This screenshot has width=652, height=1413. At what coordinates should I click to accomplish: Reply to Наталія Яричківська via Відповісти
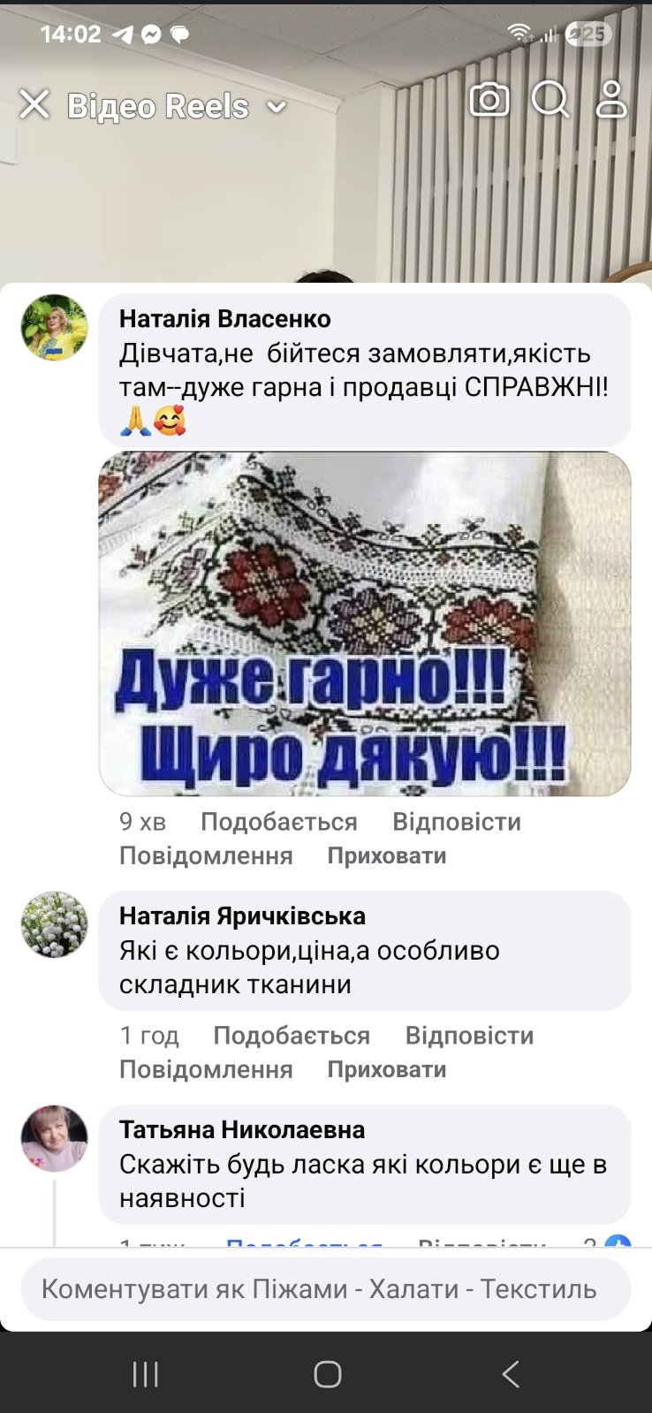click(469, 1036)
